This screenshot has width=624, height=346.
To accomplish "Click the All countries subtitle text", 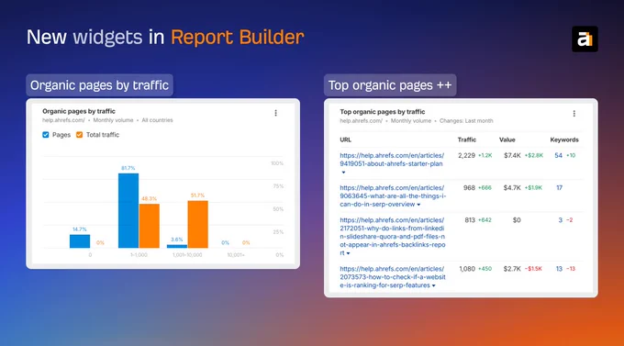I will (x=157, y=120).
